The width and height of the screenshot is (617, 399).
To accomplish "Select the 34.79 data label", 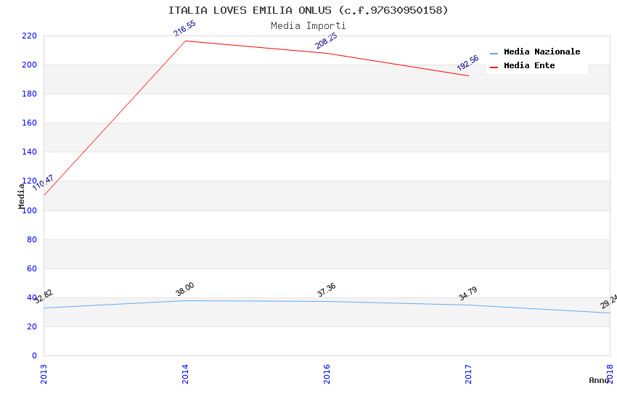I will pos(468,293).
